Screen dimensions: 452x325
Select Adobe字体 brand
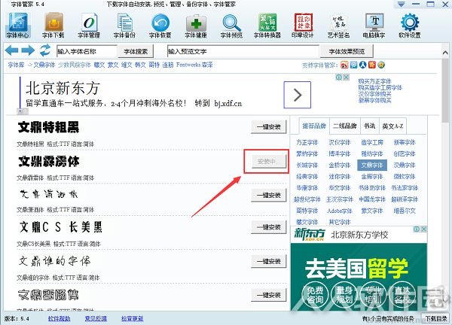point(340,211)
